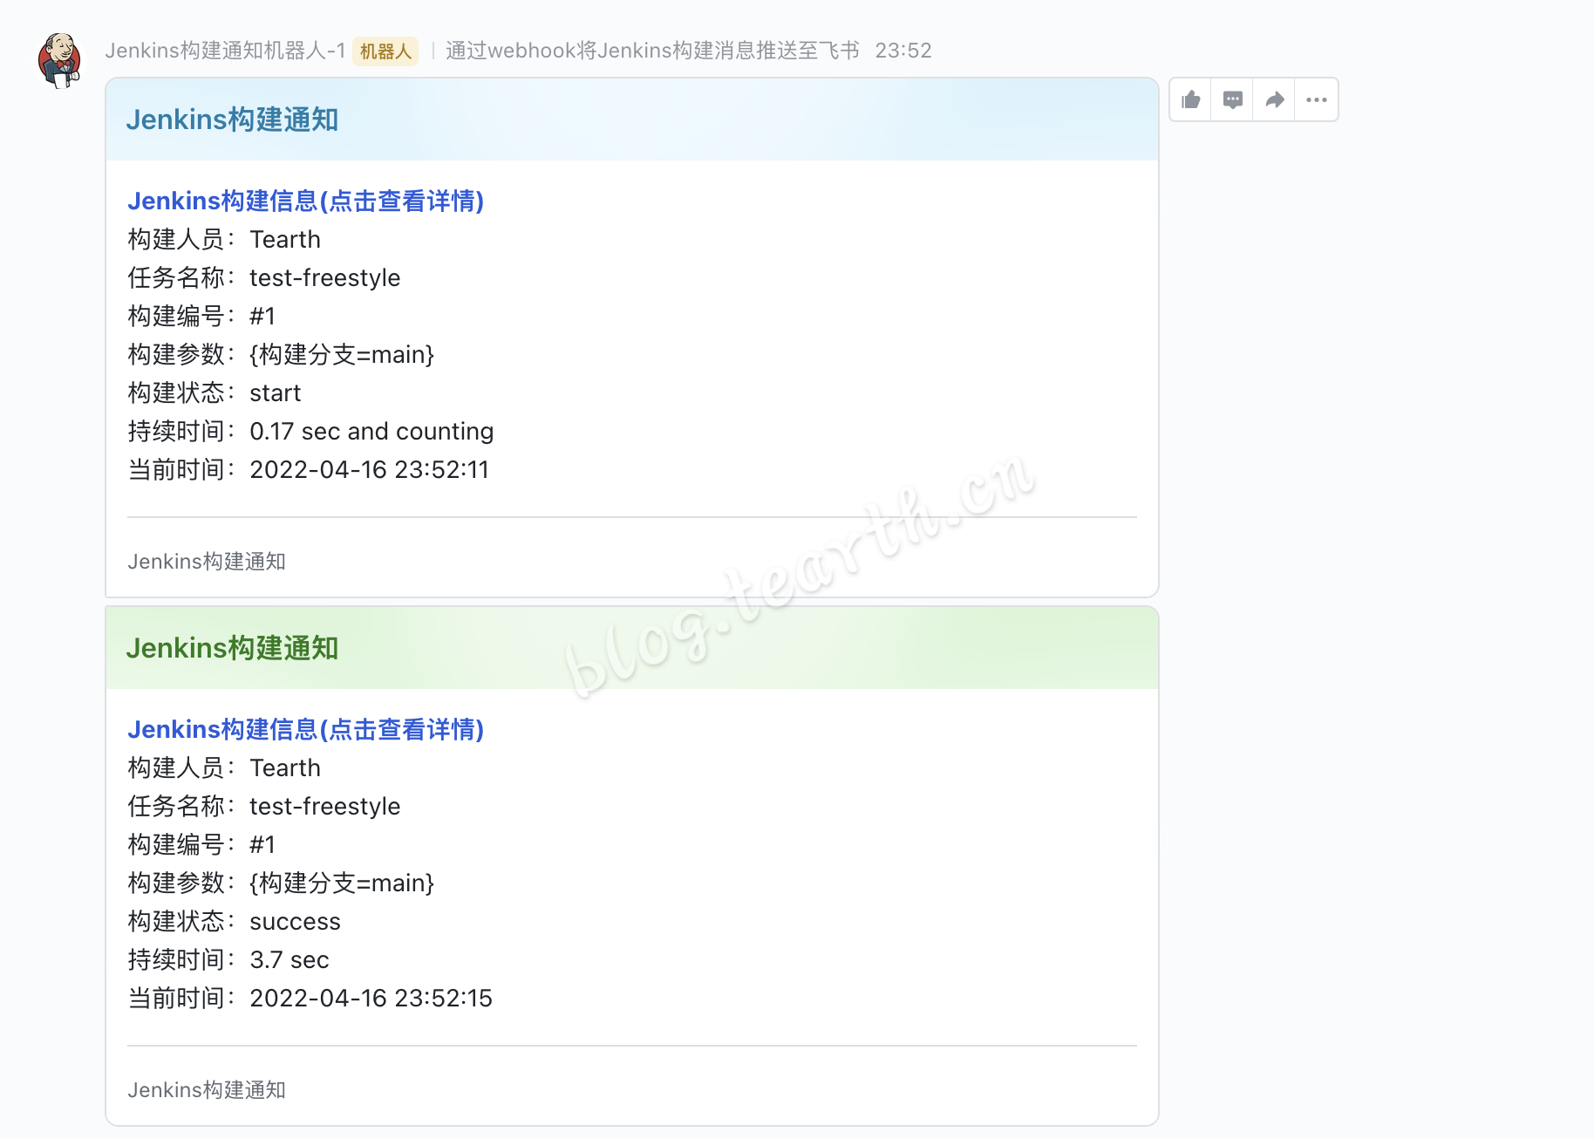Click the message time 23:52
The height and width of the screenshot is (1139, 1594).
click(x=903, y=51)
